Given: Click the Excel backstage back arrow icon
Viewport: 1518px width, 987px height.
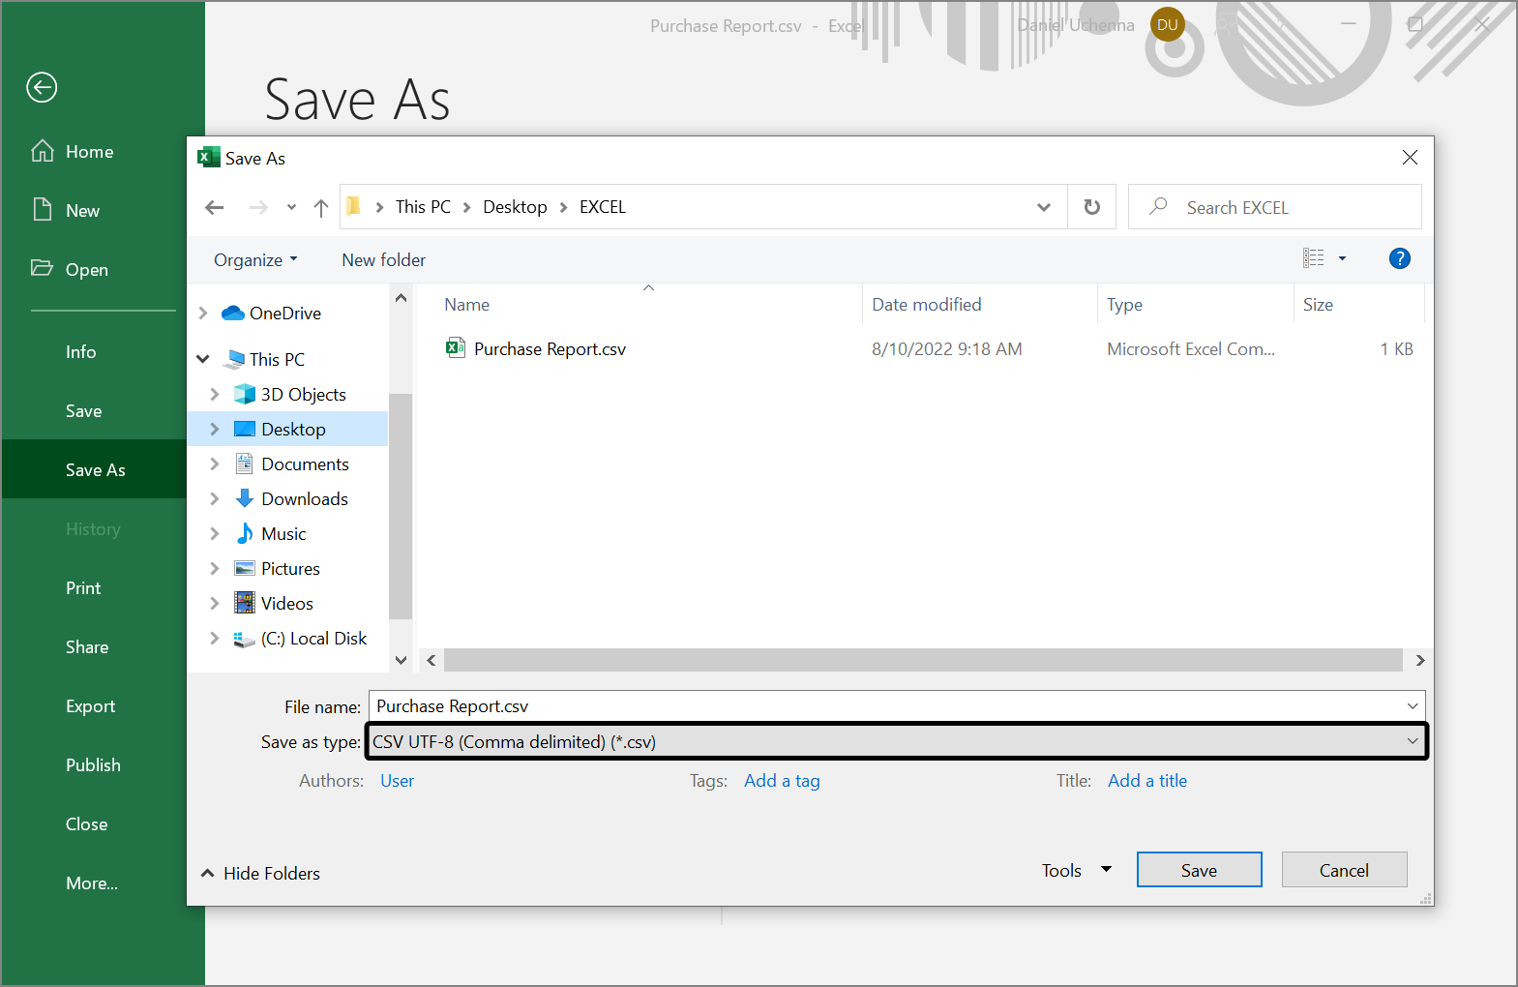Looking at the screenshot, I should (x=42, y=87).
